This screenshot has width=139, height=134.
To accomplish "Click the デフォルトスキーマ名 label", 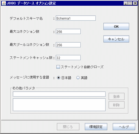I will tap(26, 19).
